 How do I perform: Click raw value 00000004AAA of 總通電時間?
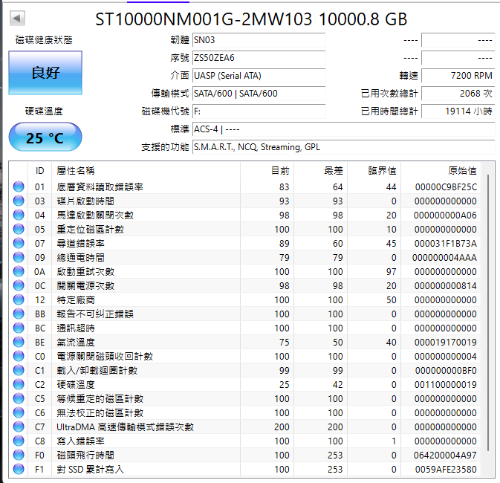(x=444, y=257)
